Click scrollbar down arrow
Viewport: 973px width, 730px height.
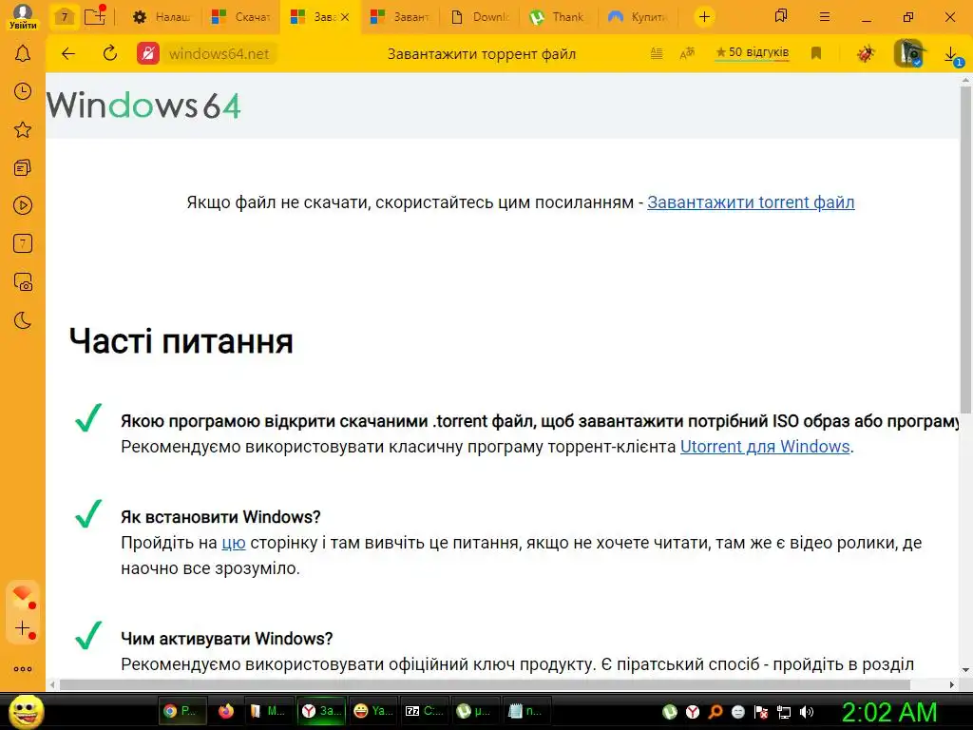[x=965, y=670]
